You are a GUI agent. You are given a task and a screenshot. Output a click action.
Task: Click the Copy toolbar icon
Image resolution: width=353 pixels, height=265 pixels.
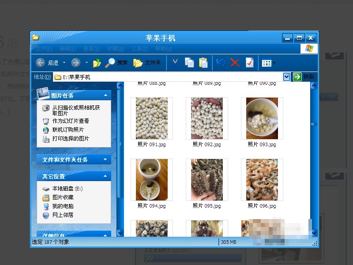pos(189,63)
